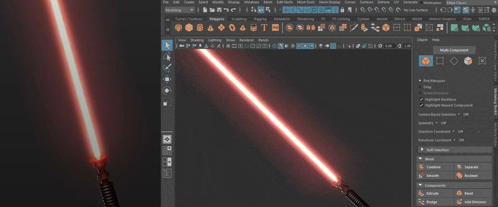Select the Pick/Marquee radio option
The height and width of the screenshot is (207, 498).
[x=421, y=81]
